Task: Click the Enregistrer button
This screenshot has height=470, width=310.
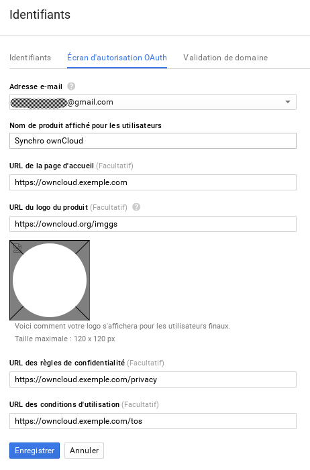Action: [x=34, y=451]
